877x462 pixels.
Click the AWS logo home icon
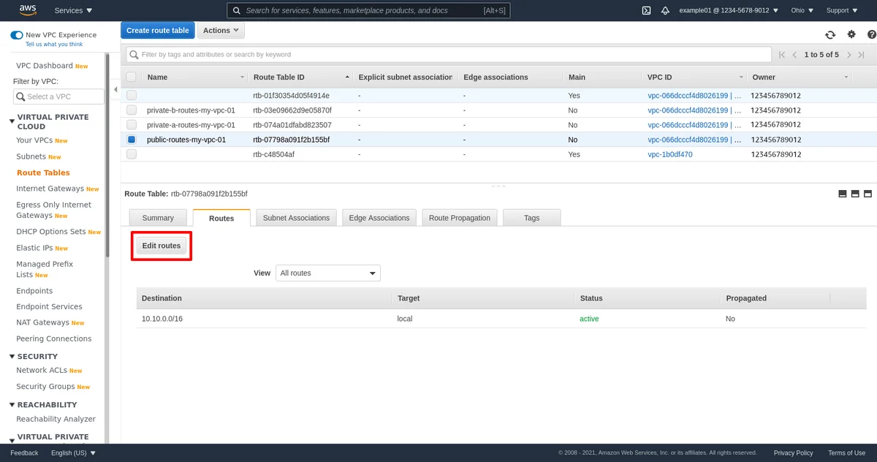click(x=28, y=10)
